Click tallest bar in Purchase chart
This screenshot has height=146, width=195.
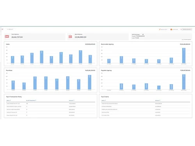tap(90, 82)
